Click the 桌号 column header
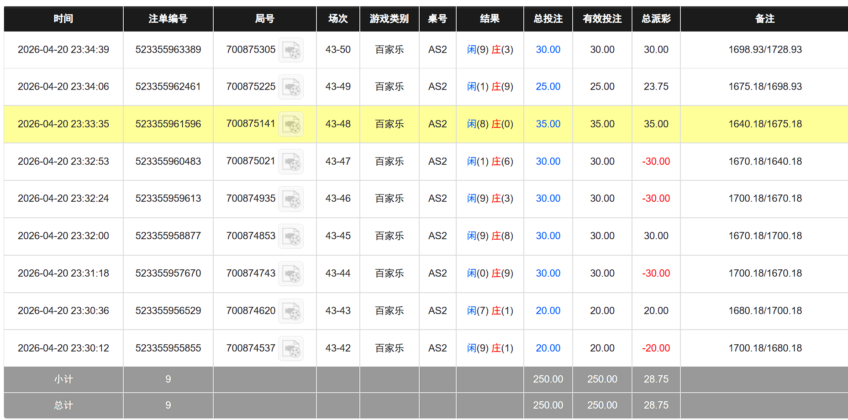Screen dimensions: 848x420 point(437,19)
